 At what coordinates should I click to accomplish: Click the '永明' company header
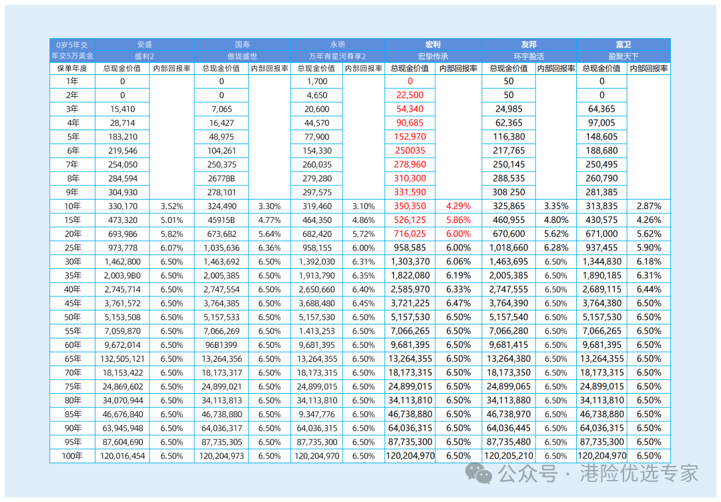tap(338, 45)
